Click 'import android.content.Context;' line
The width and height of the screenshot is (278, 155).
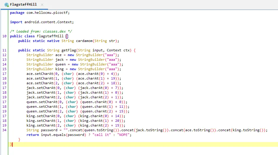[x=42, y=22]
